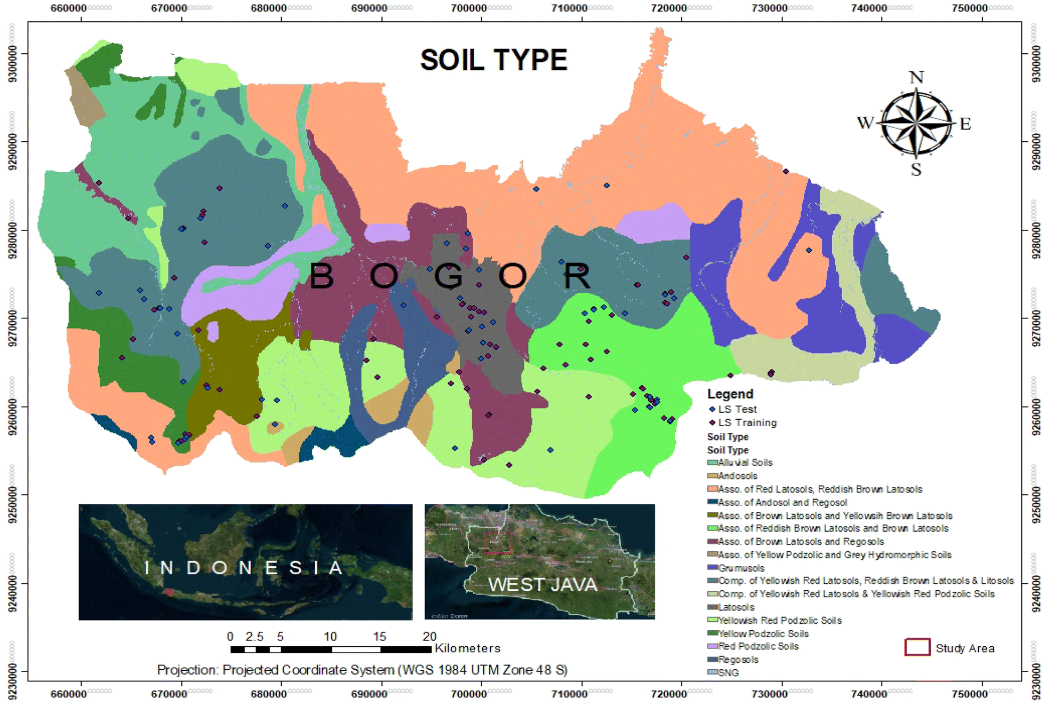
Task: Click the Indonesia inset map thumbnail
Action: coord(245,562)
